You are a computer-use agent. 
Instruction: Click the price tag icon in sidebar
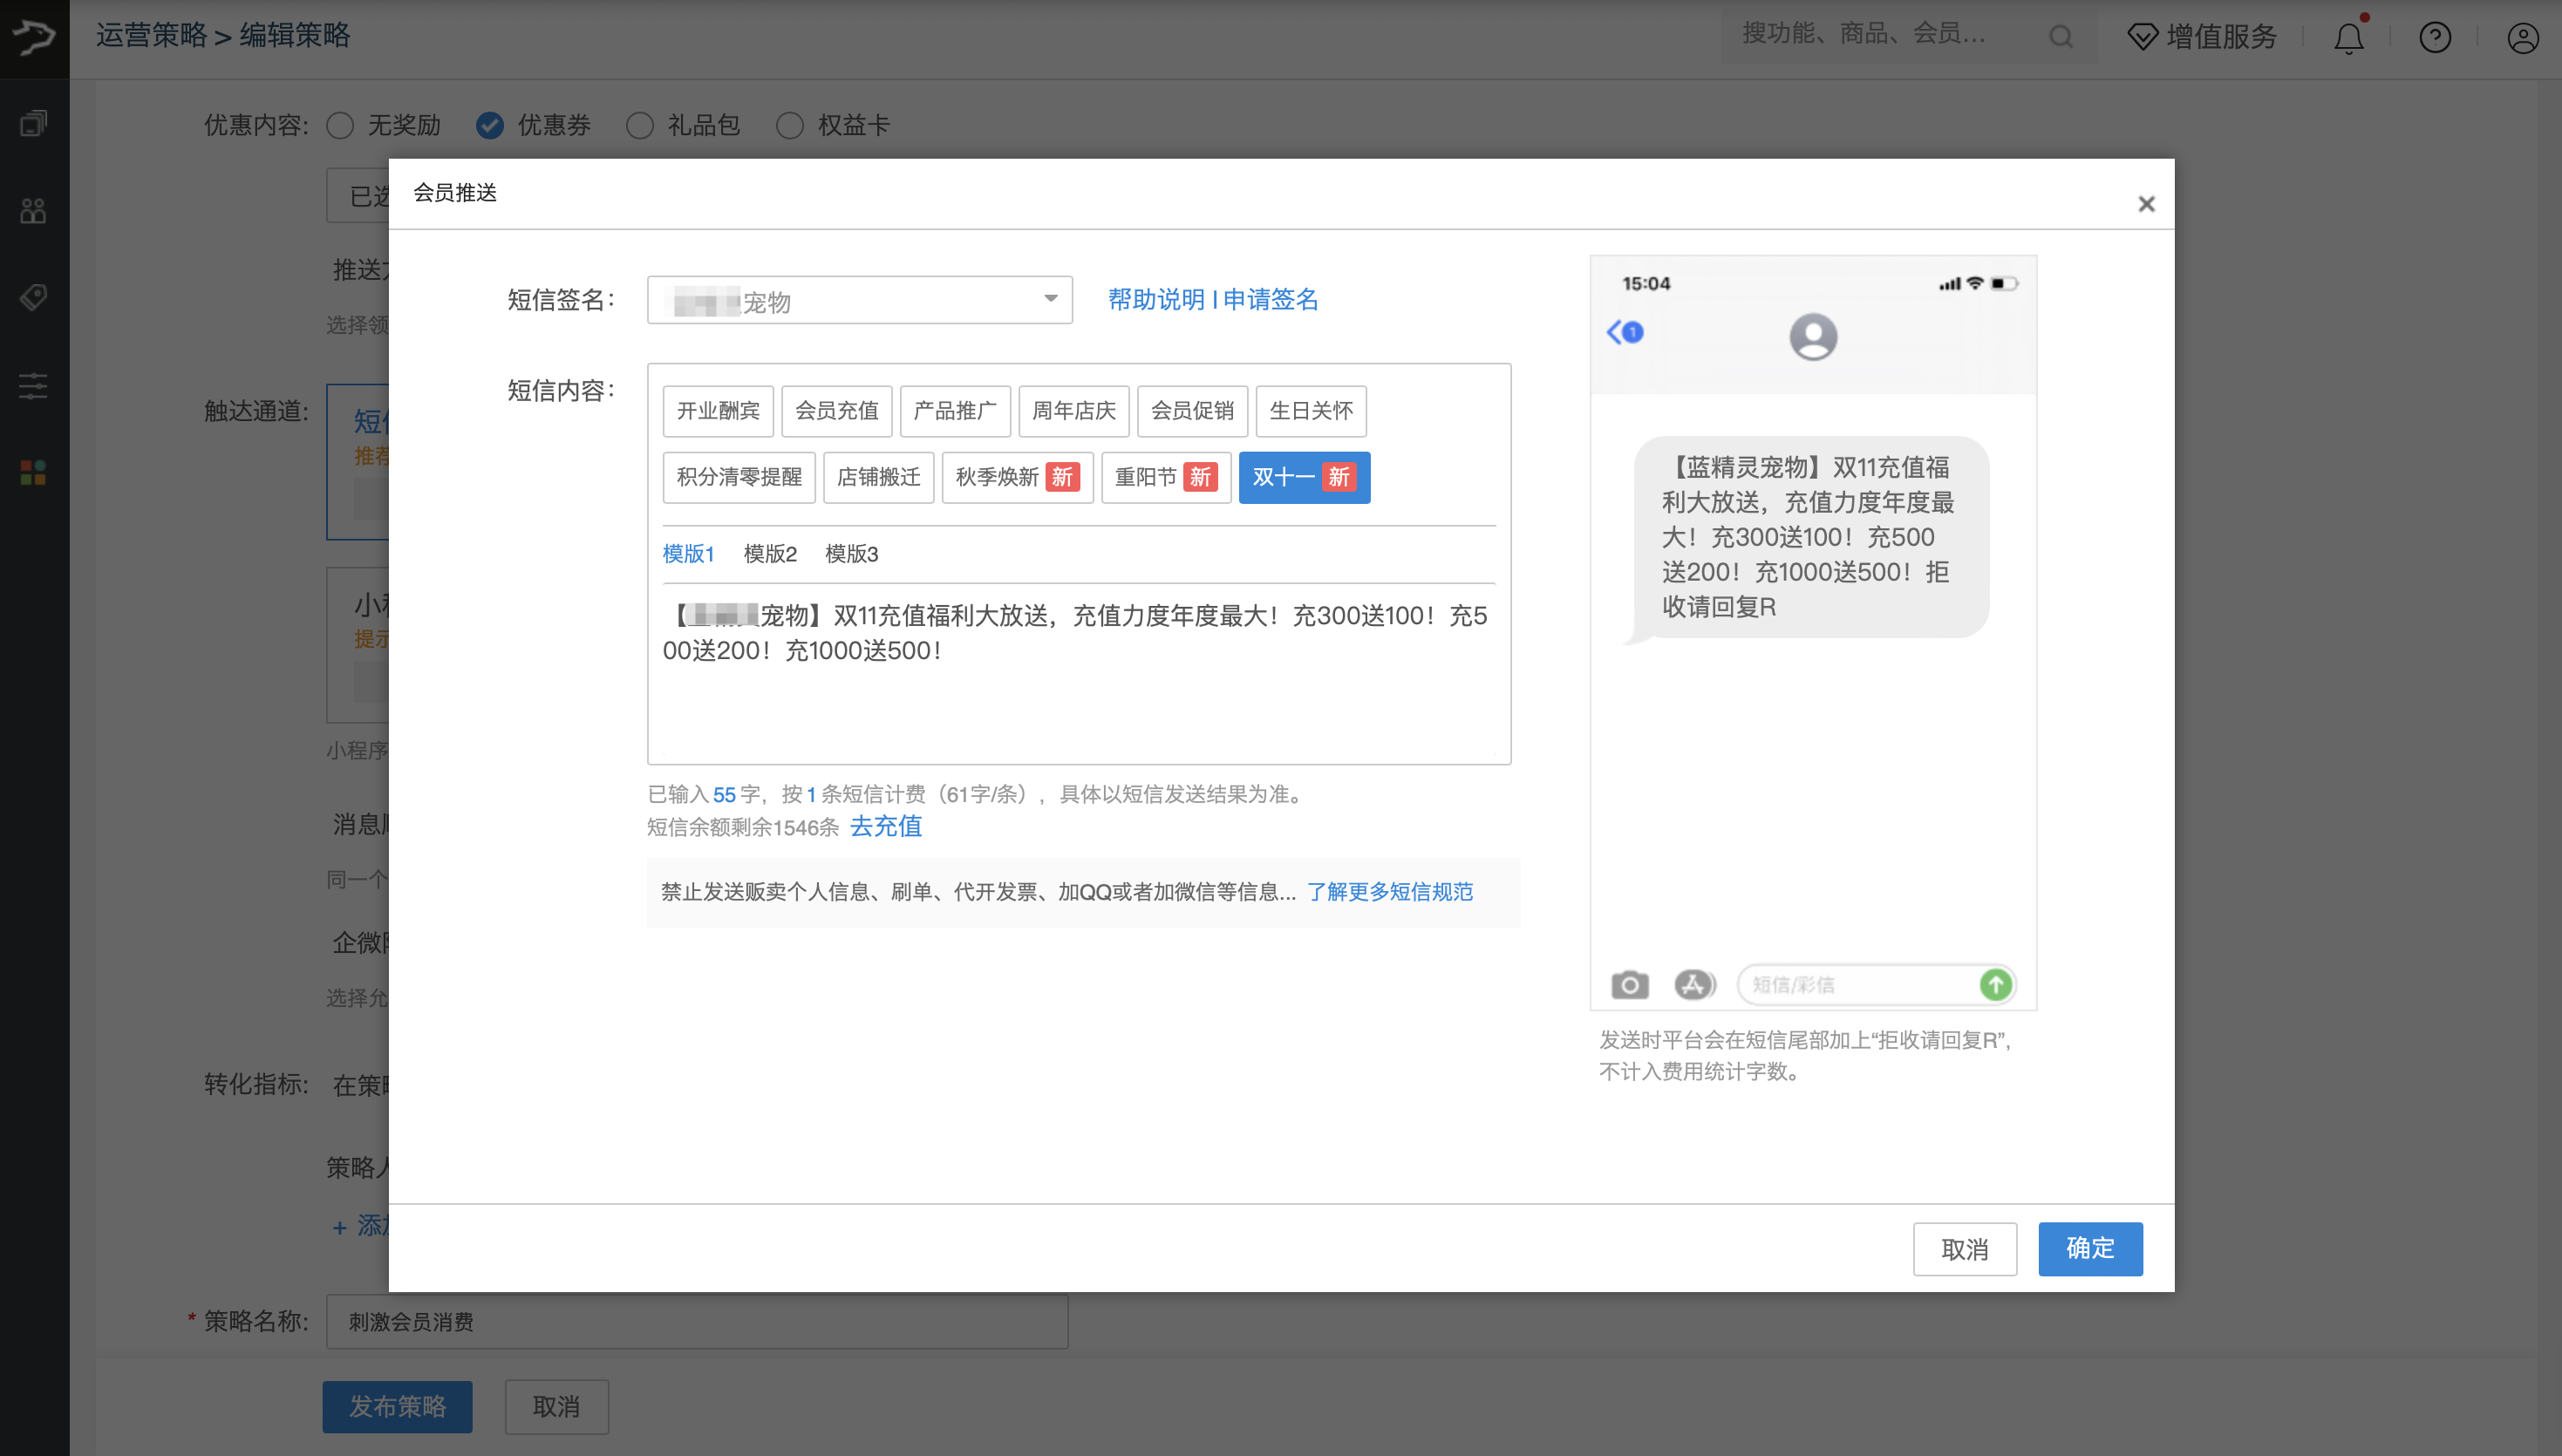pos(34,297)
